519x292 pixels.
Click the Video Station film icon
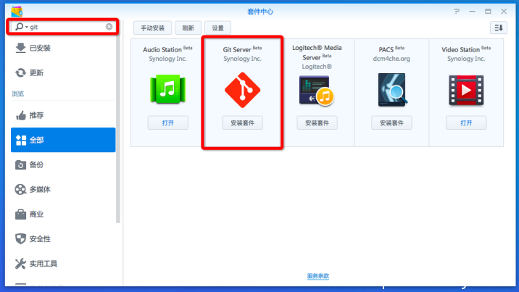coord(466,90)
